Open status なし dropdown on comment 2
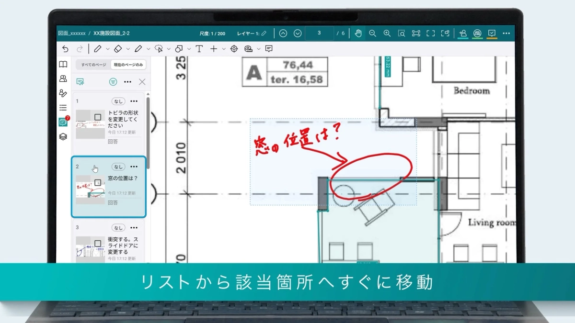 pos(118,167)
